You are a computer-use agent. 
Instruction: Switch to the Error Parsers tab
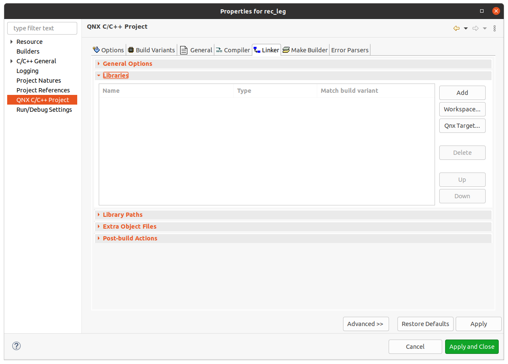(350, 50)
